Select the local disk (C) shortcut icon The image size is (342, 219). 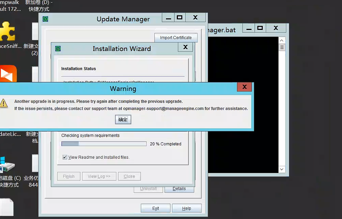[x=7, y=164]
